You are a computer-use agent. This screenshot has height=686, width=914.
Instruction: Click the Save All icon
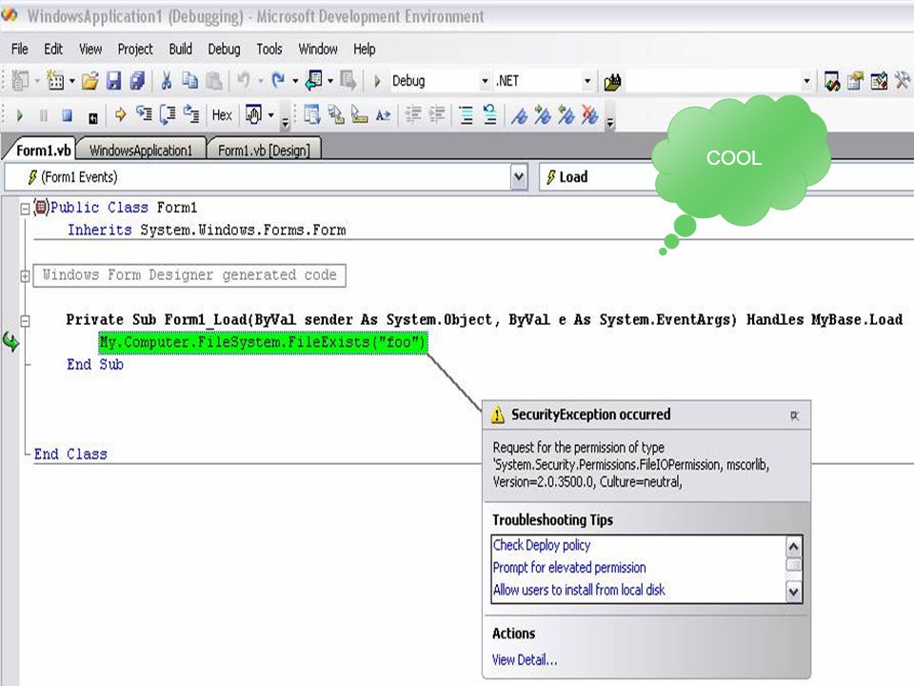(137, 80)
